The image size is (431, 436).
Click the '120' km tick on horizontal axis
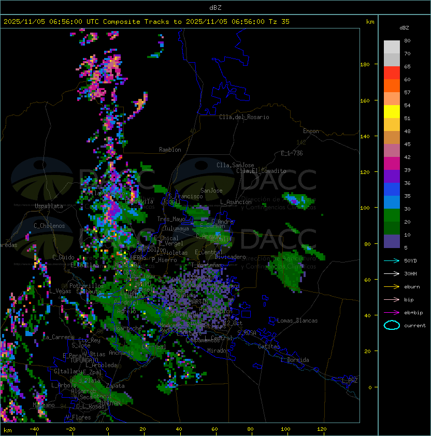[322, 429]
